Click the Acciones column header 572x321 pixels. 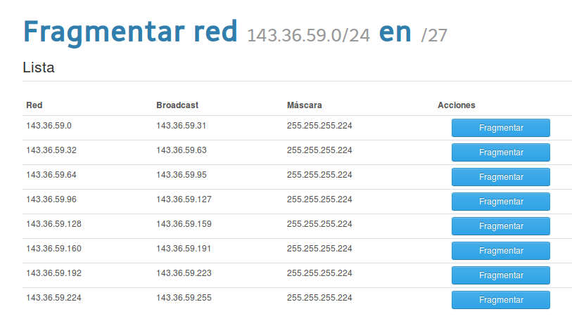coord(457,105)
